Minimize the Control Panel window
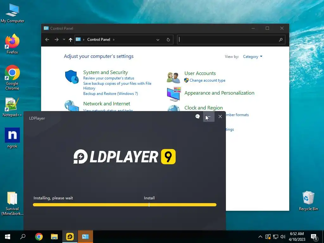 pyautogui.click(x=253, y=28)
